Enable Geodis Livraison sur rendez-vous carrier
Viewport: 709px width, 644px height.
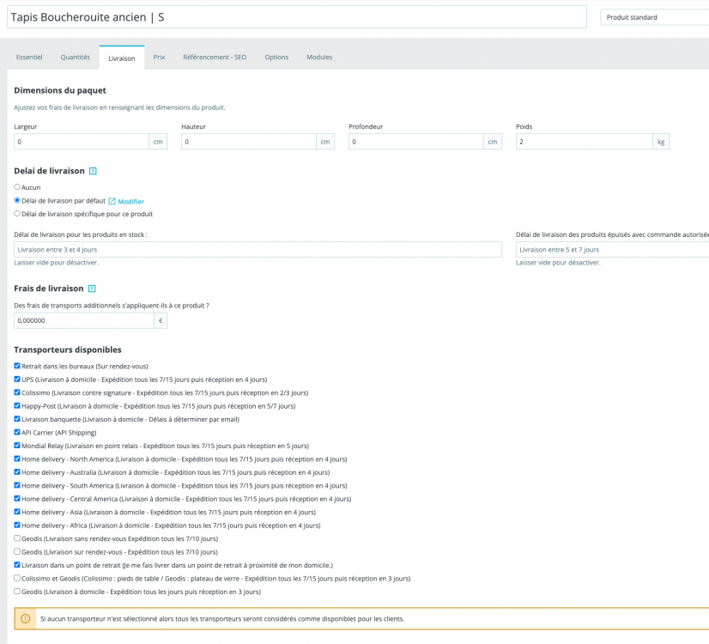point(17,552)
